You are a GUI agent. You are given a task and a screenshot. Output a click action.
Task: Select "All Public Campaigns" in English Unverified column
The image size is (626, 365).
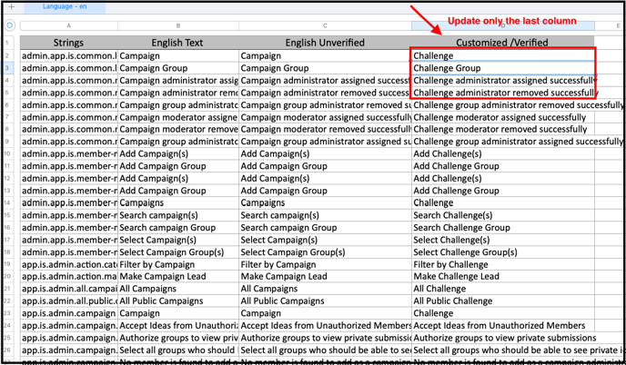coord(325,301)
